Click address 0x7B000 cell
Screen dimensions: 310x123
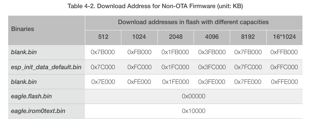(x=103, y=52)
